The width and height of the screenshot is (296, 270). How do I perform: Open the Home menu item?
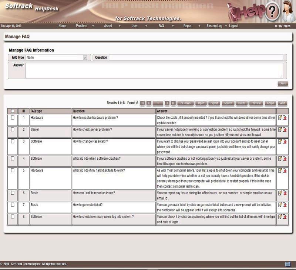62,26
